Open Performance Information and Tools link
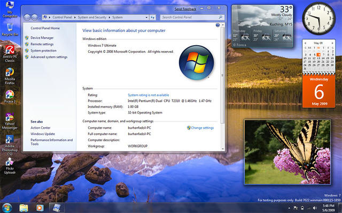342x213 pixels. point(52,142)
